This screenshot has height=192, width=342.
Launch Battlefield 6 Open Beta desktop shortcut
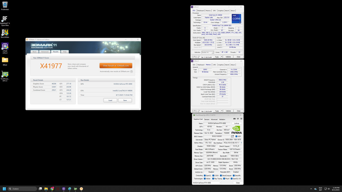pos(5,21)
